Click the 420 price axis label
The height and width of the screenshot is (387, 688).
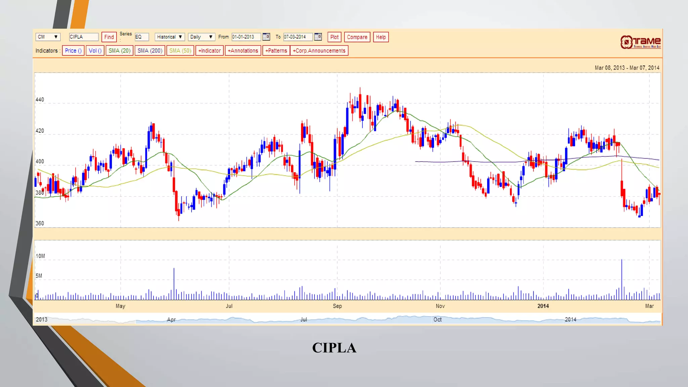[x=40, y=131]
